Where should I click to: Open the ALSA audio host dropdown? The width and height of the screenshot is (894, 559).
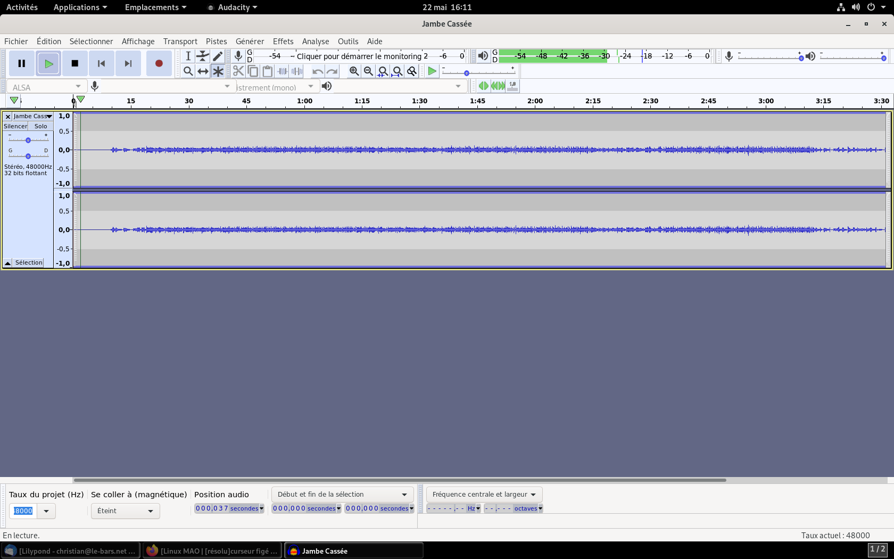[47, 87]
